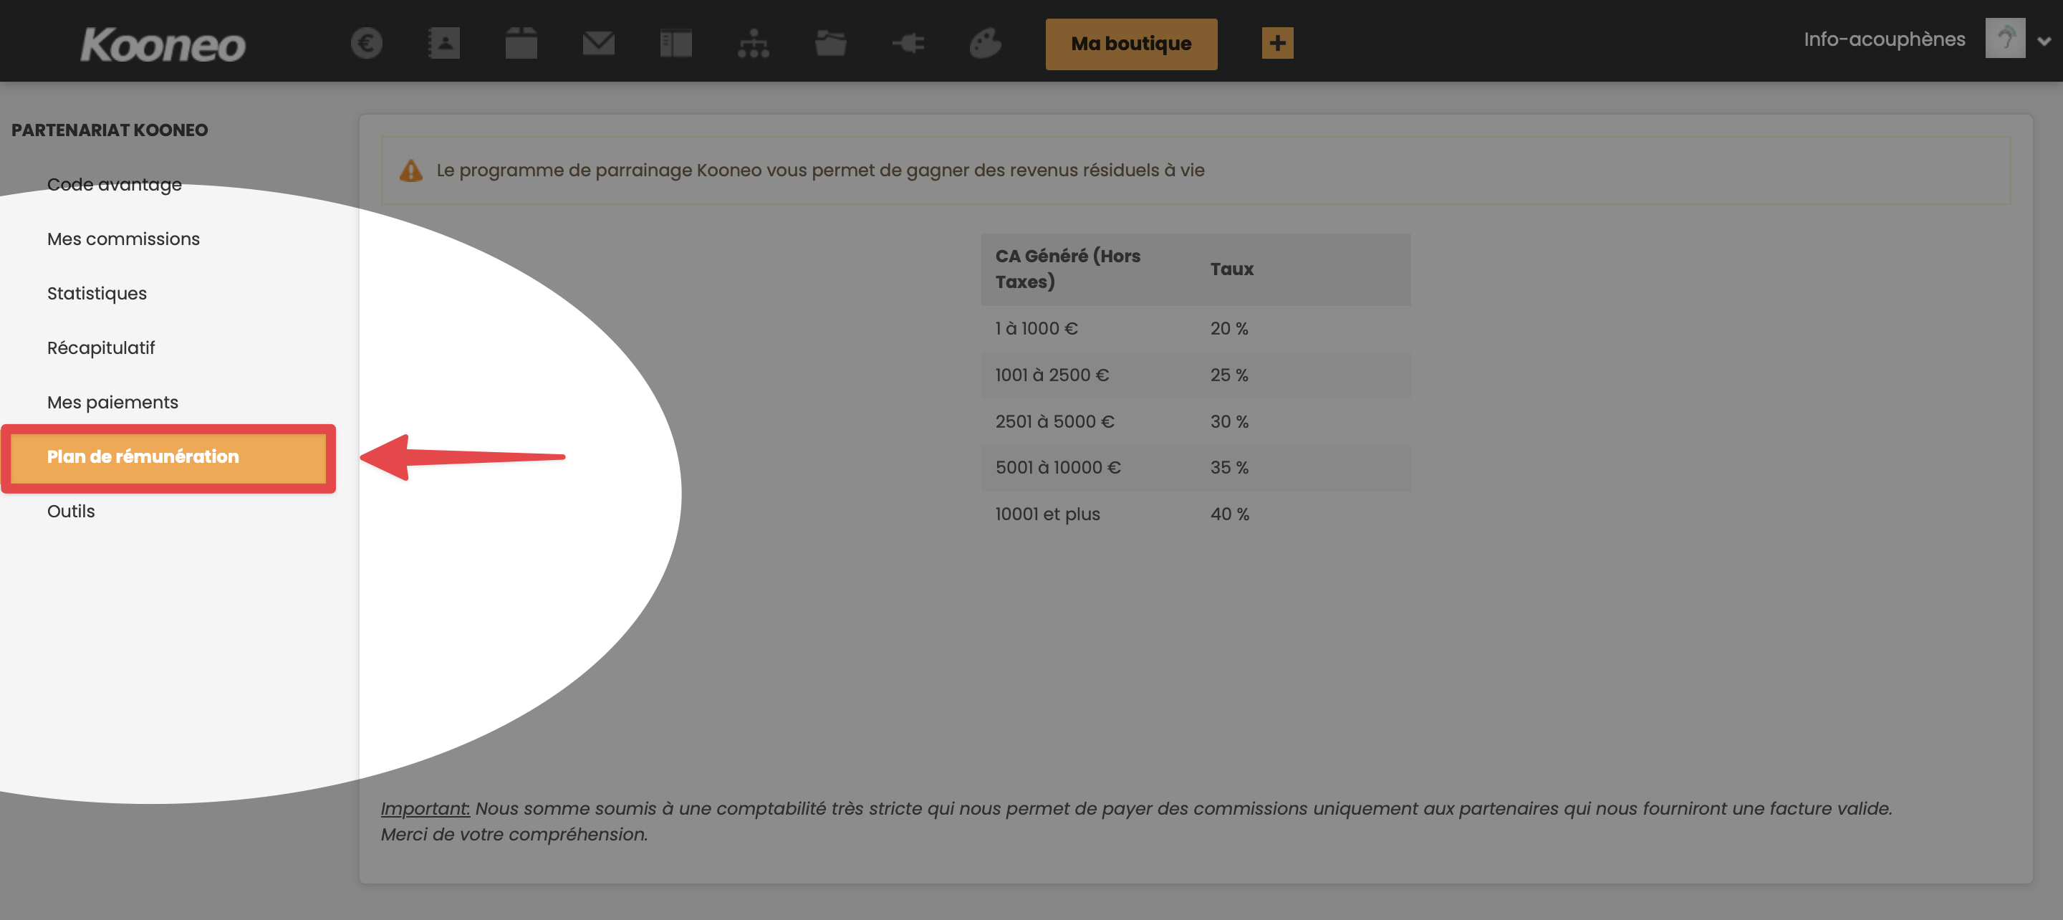This screenshot has height=920, width=2063.
Task: Open the plug integrations icon
Action: pyautogui.click(x=908, y=42)
